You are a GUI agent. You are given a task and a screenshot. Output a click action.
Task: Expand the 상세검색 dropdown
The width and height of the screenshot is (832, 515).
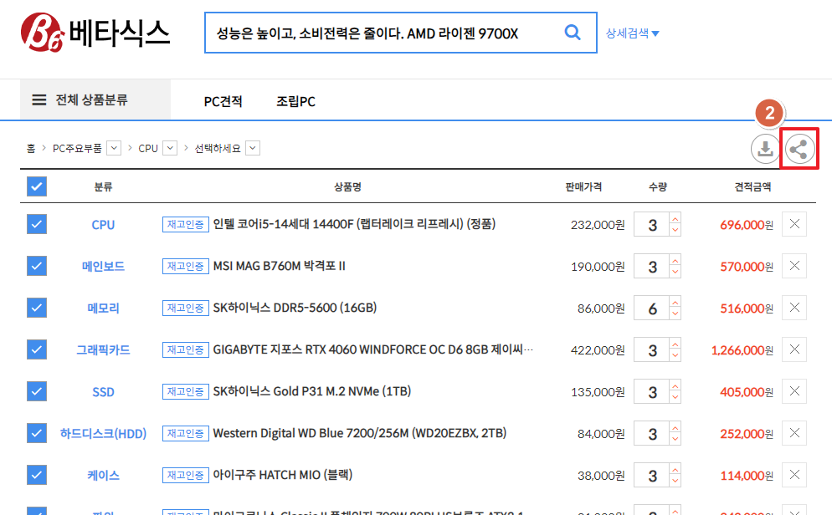[633, 33]
